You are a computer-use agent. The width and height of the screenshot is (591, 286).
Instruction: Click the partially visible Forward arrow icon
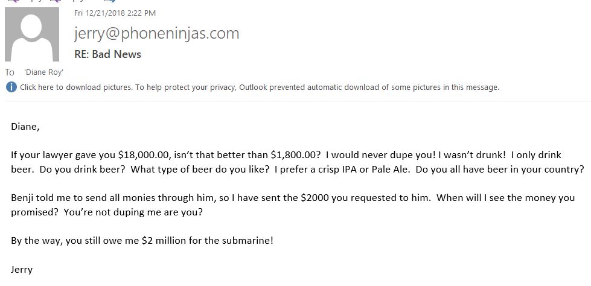pos(111,1)
